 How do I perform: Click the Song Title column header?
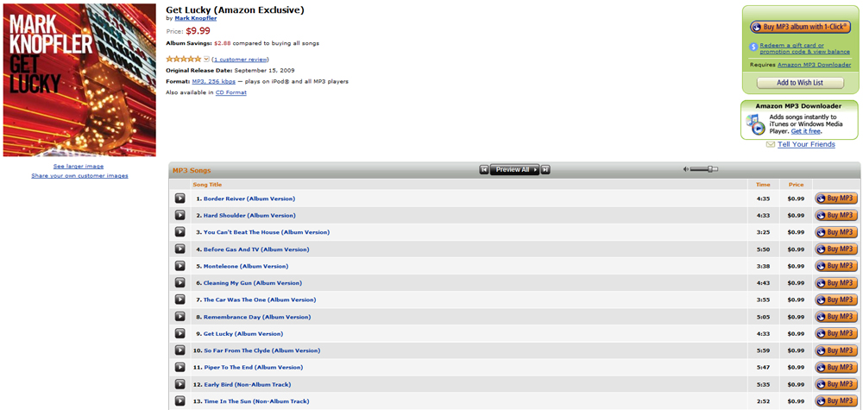[x=207, y=185]
